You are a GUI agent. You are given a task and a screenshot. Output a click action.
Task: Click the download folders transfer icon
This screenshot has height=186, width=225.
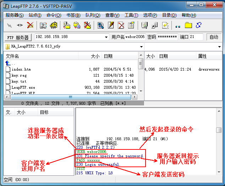(x=77, y=25)
